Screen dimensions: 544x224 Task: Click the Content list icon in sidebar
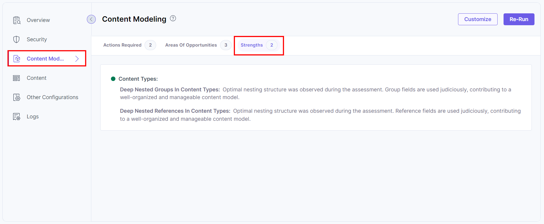pos(16,78)
